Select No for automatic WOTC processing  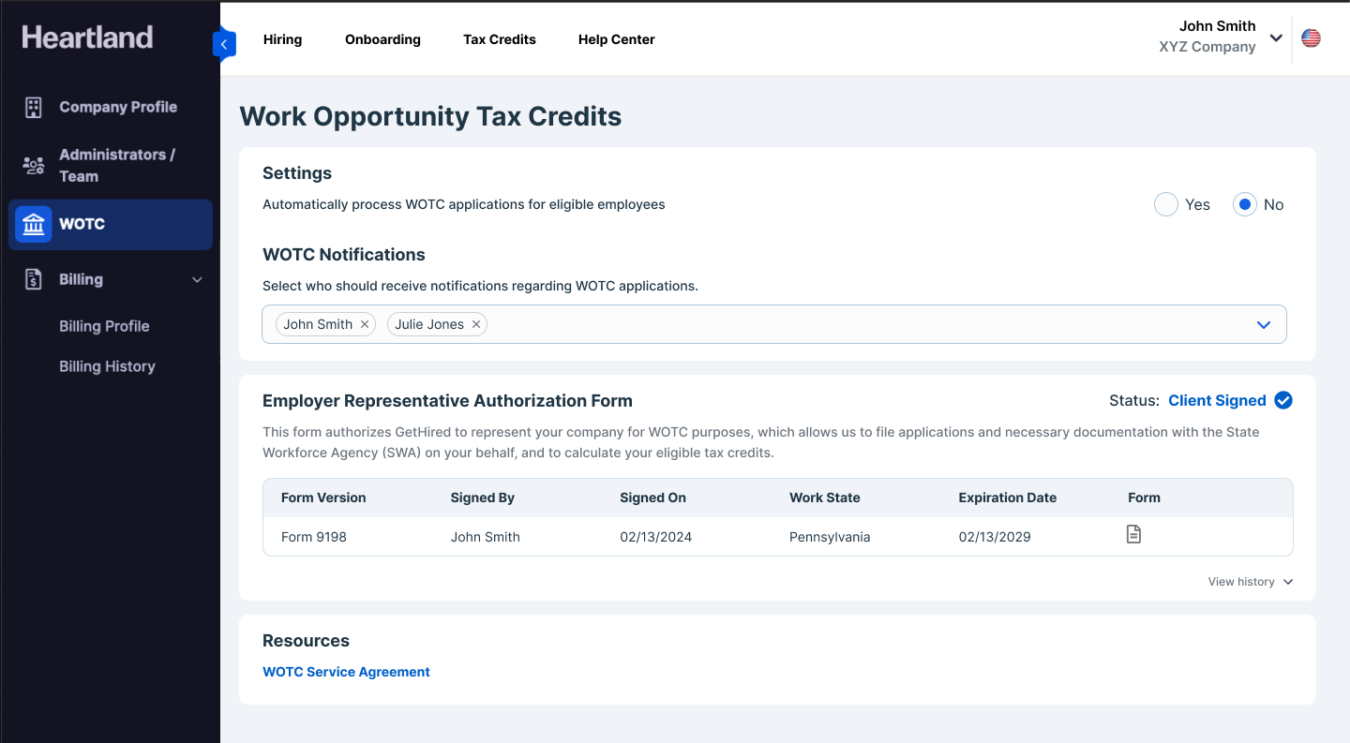click(1244, 204)
